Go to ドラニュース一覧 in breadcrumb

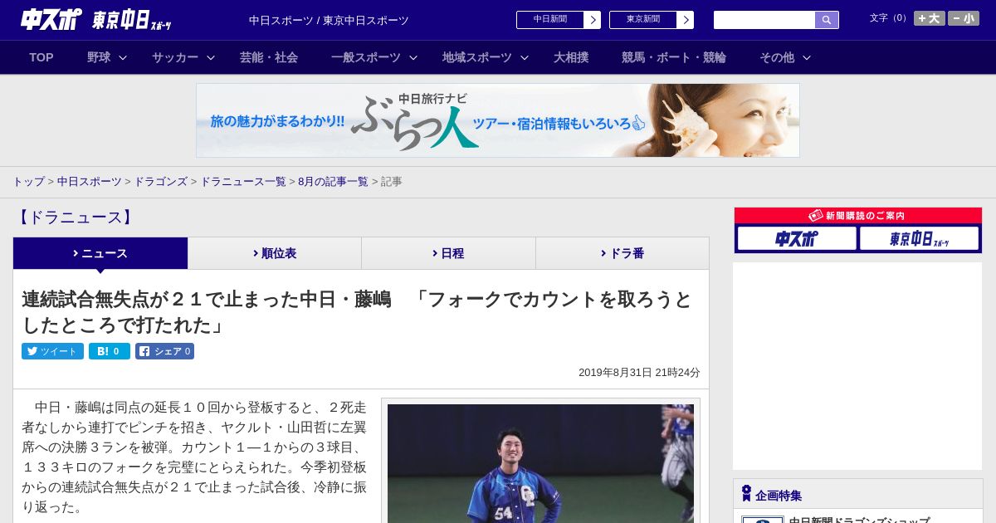tap(243, 181)
